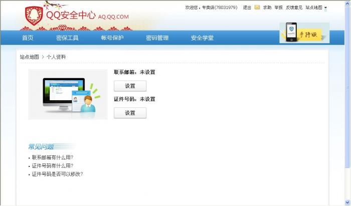Click the QQ Security Center shield logo
This screenshot has height=206, width=351.
click(34, 16)
